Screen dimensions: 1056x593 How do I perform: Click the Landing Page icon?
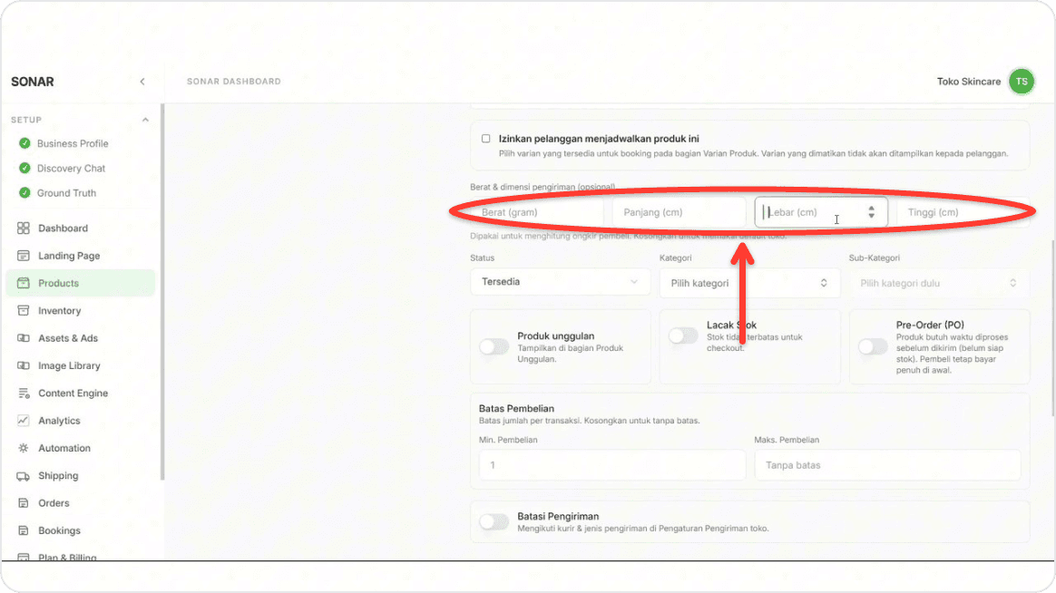pyautogui.click(x=24, y=256)
